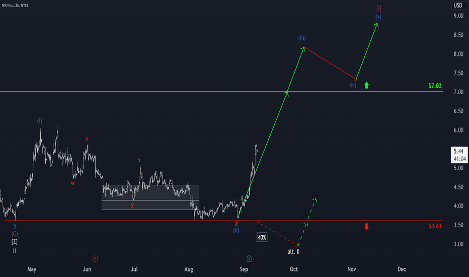Click the $7.02 green level label

pos(435,86)
